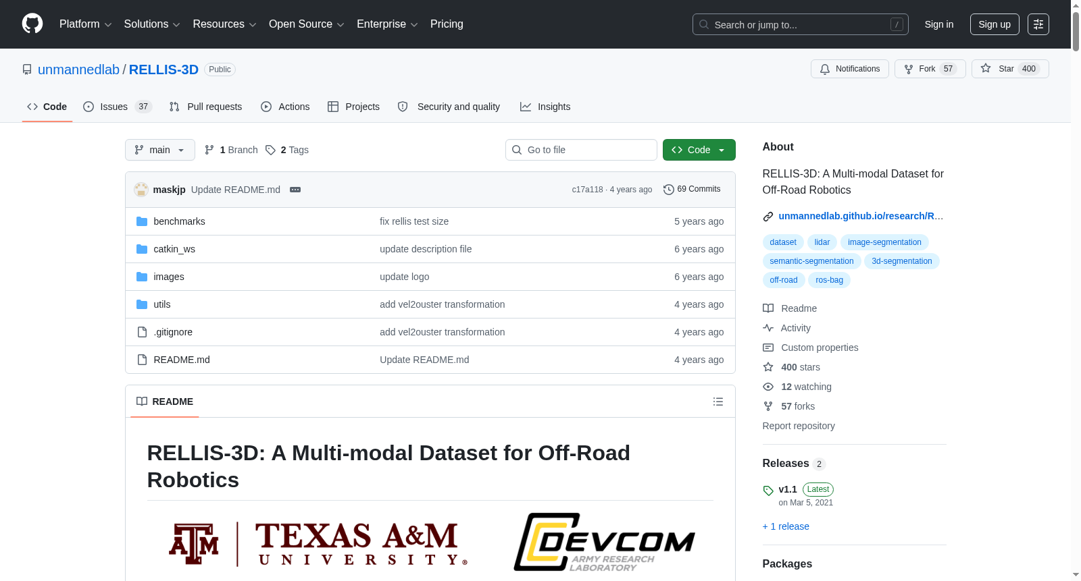Click the Custom properties icon
Screen dimensions: 1081x581
click(x=768, y=348)
